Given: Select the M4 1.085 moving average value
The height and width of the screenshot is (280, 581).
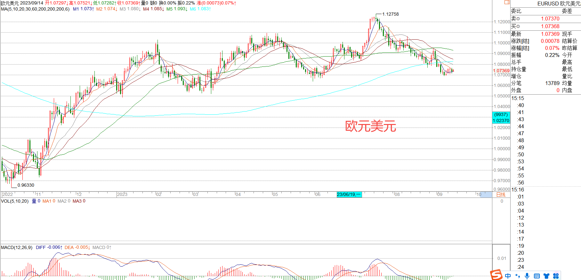Looking at the screenshot, I should pos(153,9).
